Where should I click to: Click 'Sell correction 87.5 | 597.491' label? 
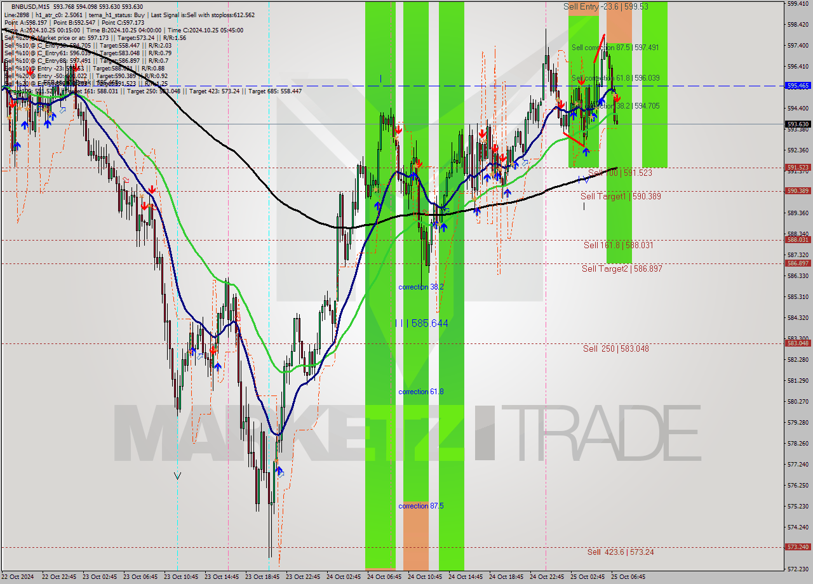[x=615, y=48]
